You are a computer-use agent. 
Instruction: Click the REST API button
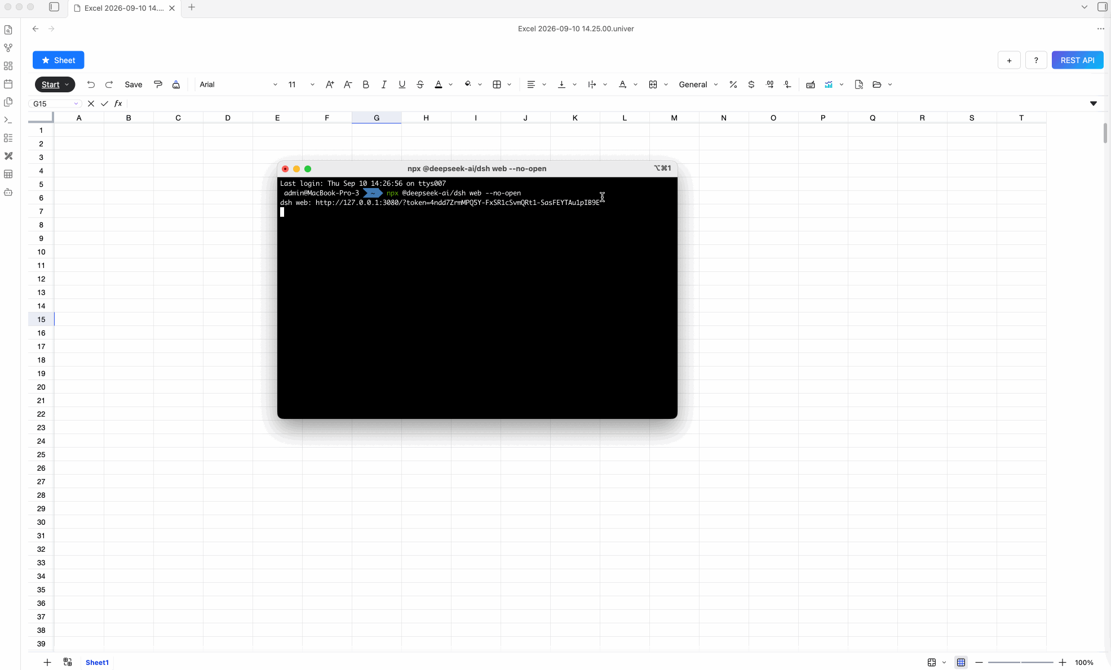point(1077,60)
